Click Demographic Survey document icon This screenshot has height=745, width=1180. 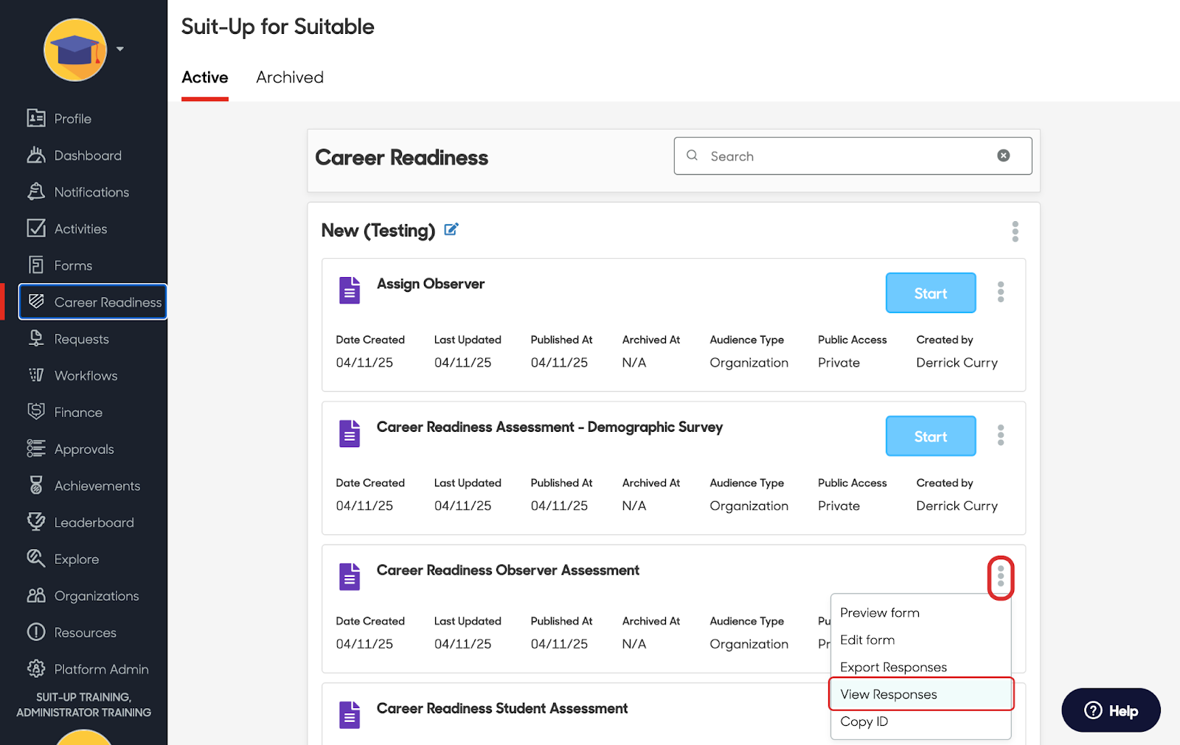pos(350,433)
